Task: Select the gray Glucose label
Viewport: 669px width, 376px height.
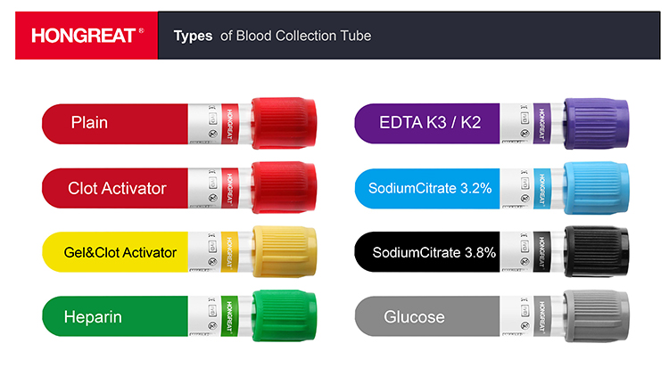Action: click(415, 317)
